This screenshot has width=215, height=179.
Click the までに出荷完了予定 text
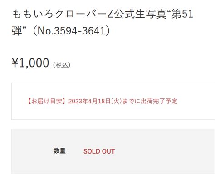pos(150,101)
